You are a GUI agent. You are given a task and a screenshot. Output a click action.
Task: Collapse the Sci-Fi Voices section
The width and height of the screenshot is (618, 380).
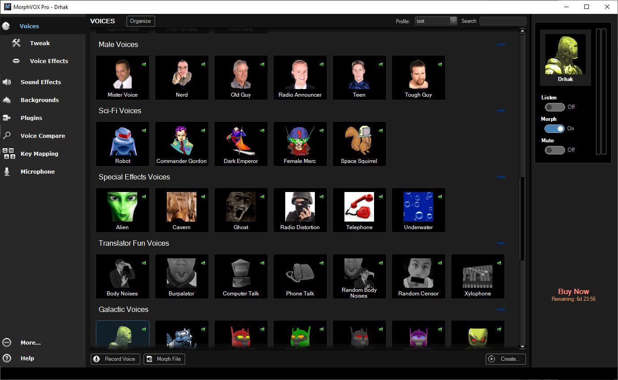[x=501, y=111]
